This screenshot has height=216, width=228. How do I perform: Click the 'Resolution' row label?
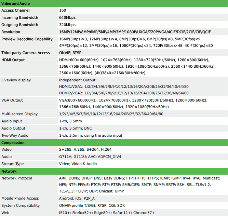pyautogui.click(x=11, y=32)
